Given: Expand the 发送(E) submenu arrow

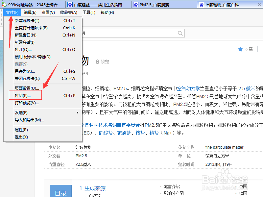Looking at the screenshot, I should coord(77,112).
